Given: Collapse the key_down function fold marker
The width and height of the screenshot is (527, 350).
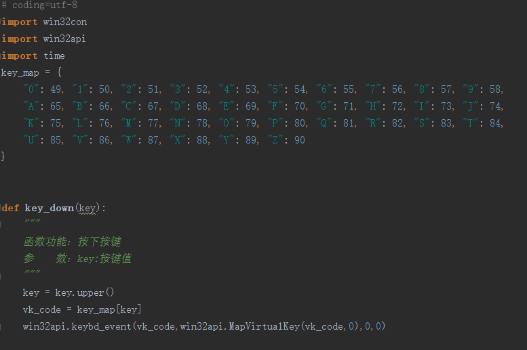Looking at the screenshot, I should coord(2,208).
